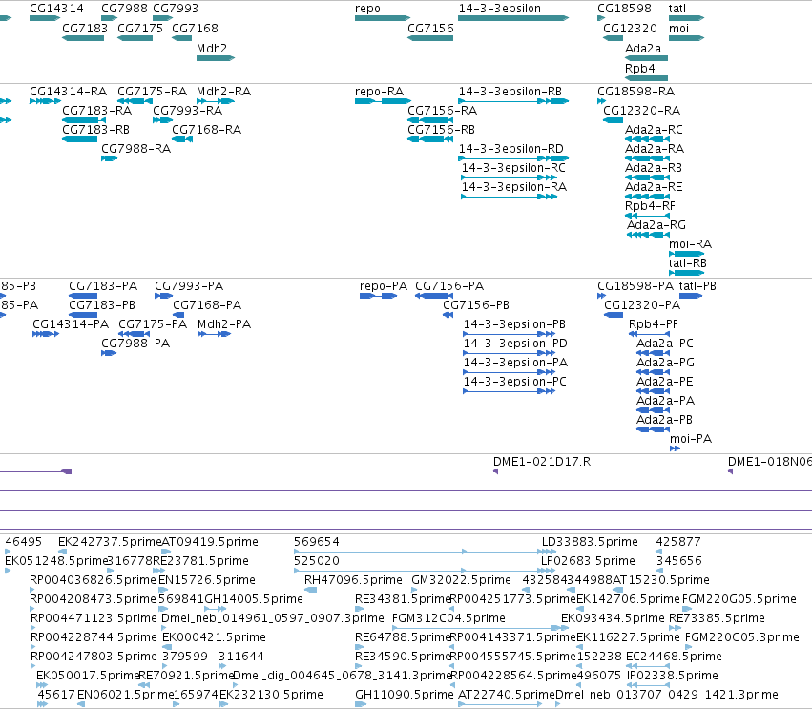Select the repo gene feature
This screenshot has height=709, width=812.
(383, 18)
